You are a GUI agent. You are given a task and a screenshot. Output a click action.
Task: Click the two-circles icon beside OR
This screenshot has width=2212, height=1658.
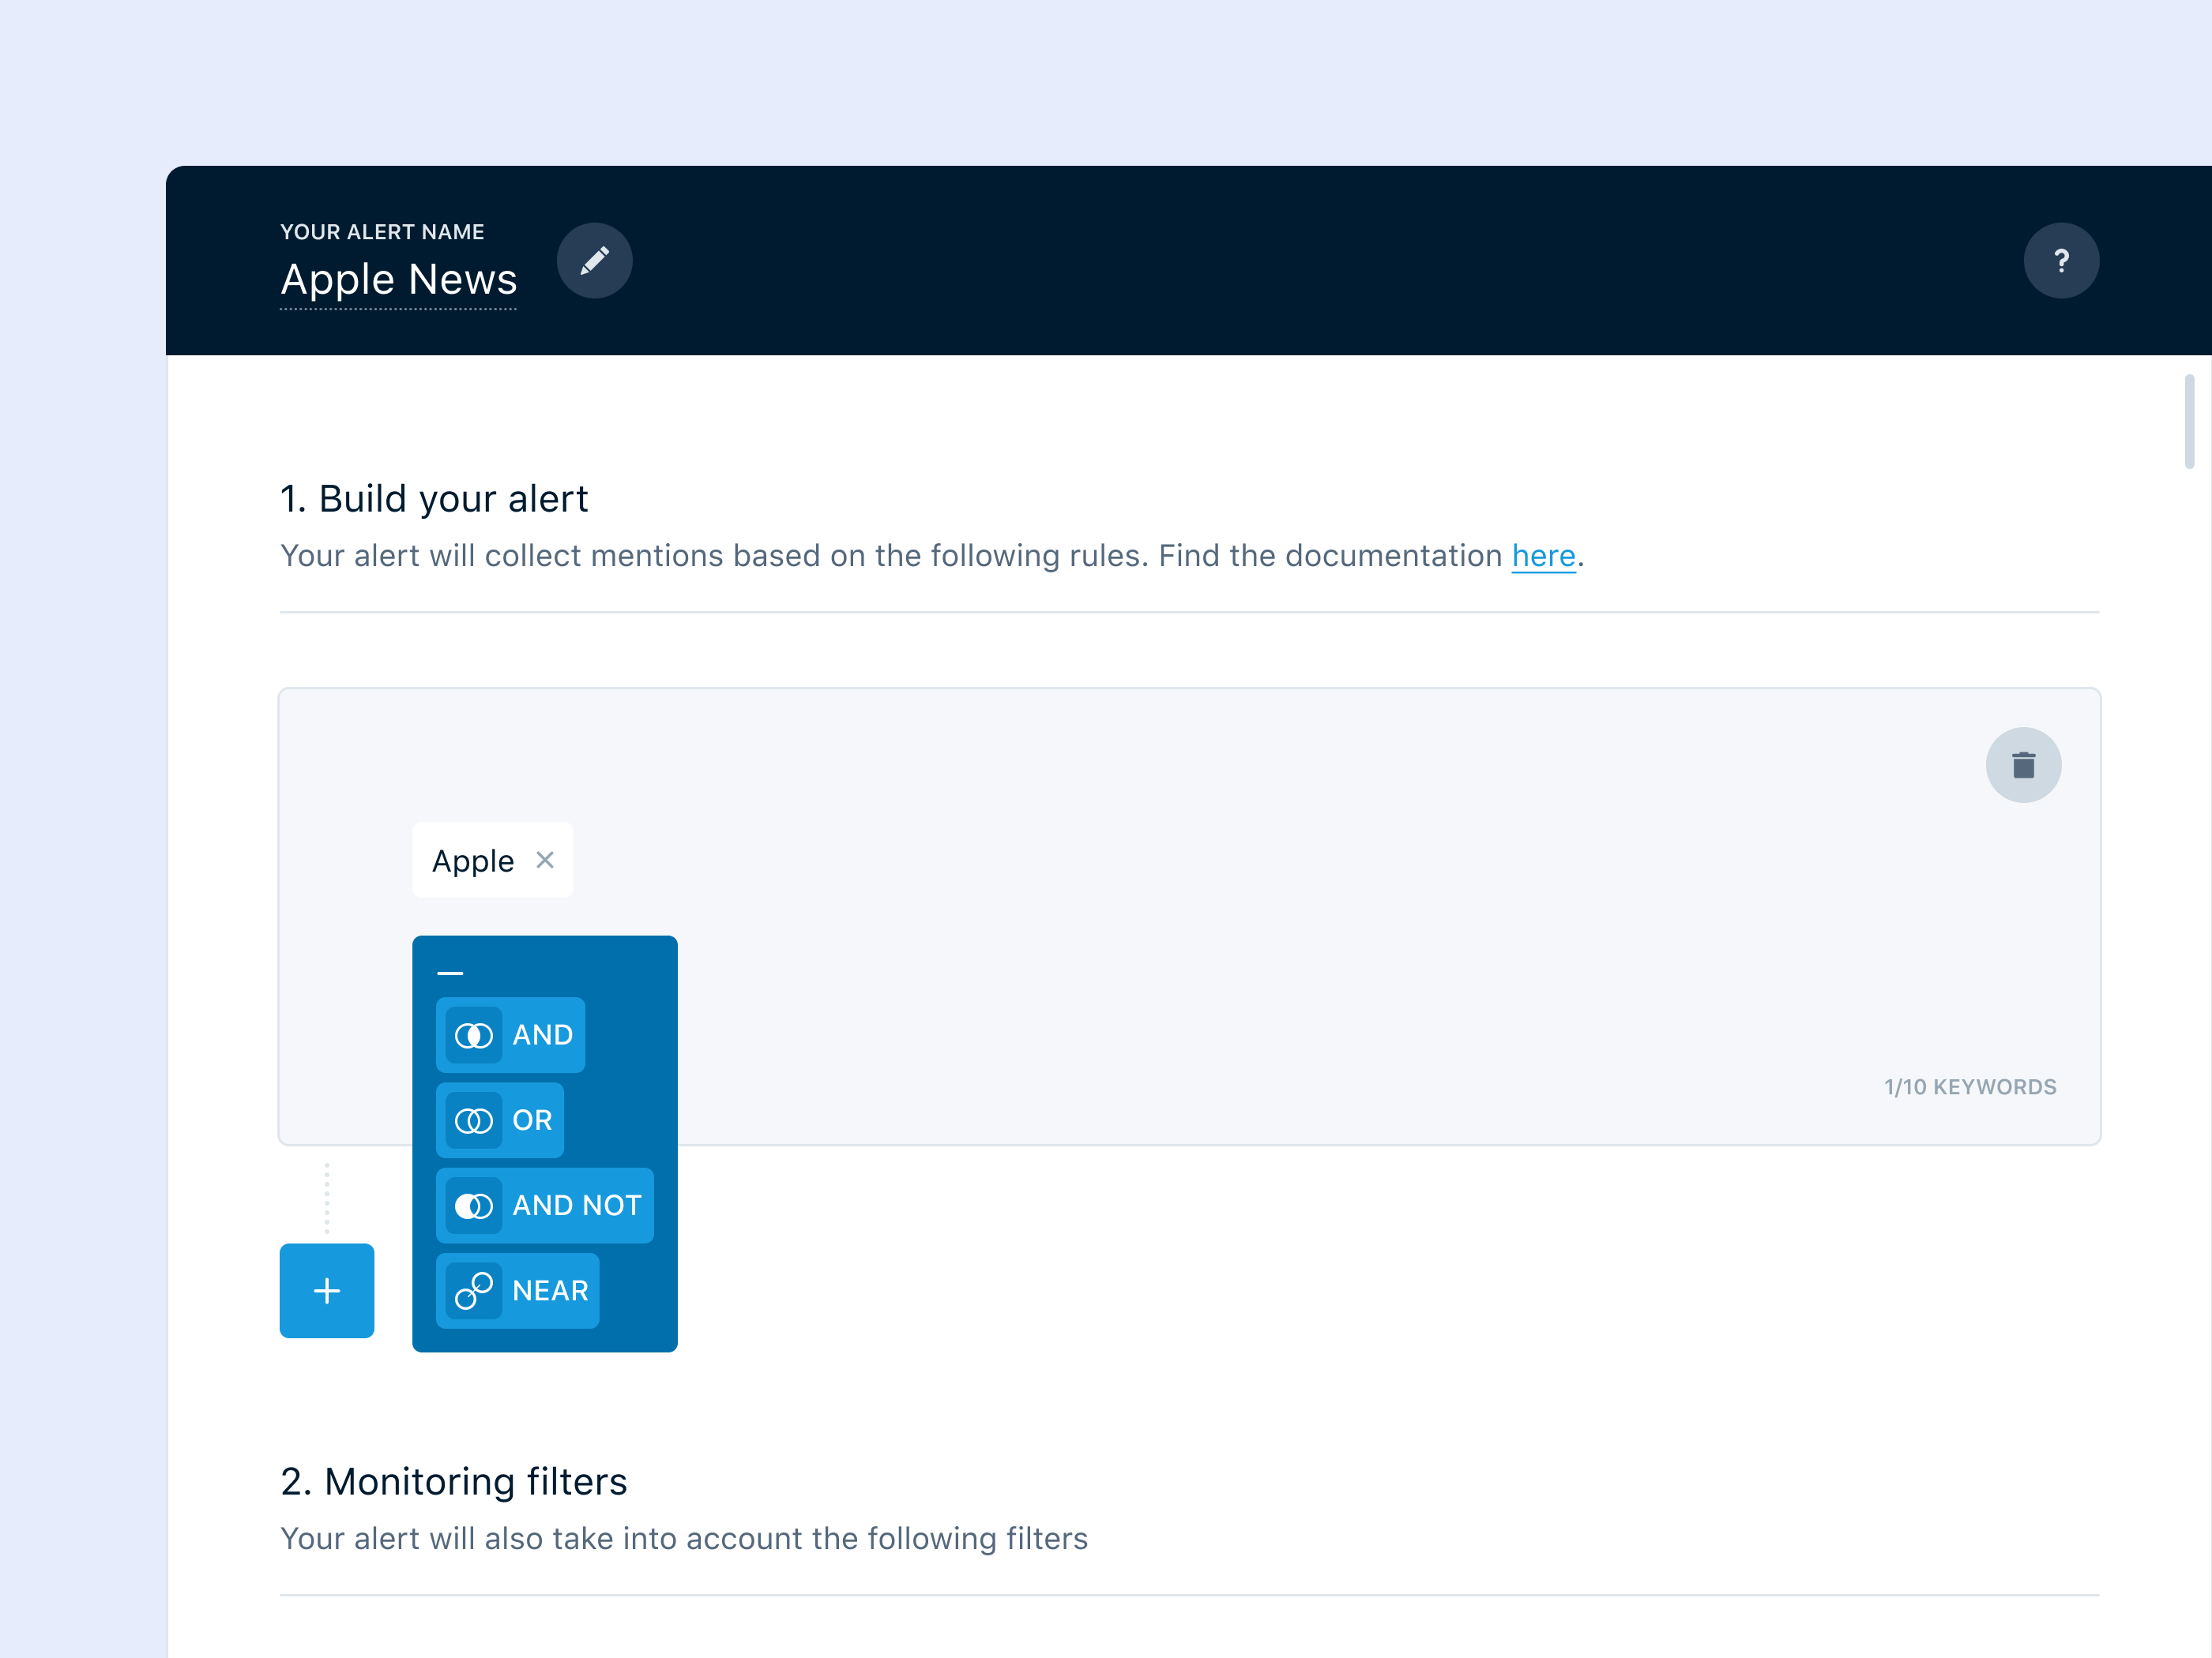(473, 1120)
